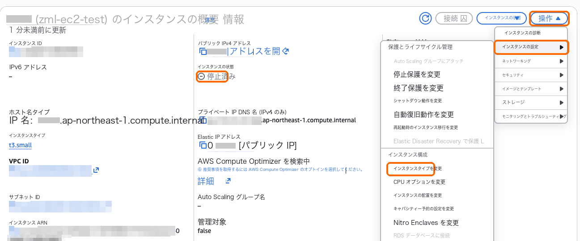This screenshot has width=580, height=241.
Task: Click the アドレスを開く link
Action: [255, 51]
